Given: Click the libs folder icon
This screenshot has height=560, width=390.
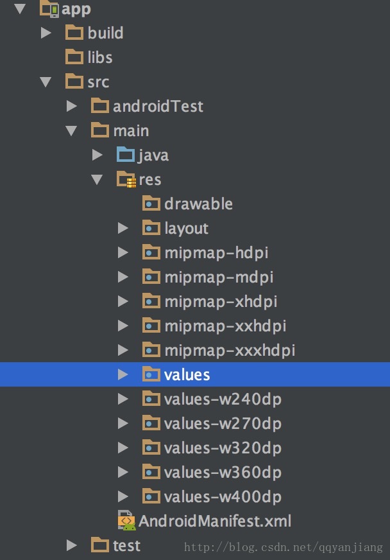Looking at the screenshot, I should (74, 57).
